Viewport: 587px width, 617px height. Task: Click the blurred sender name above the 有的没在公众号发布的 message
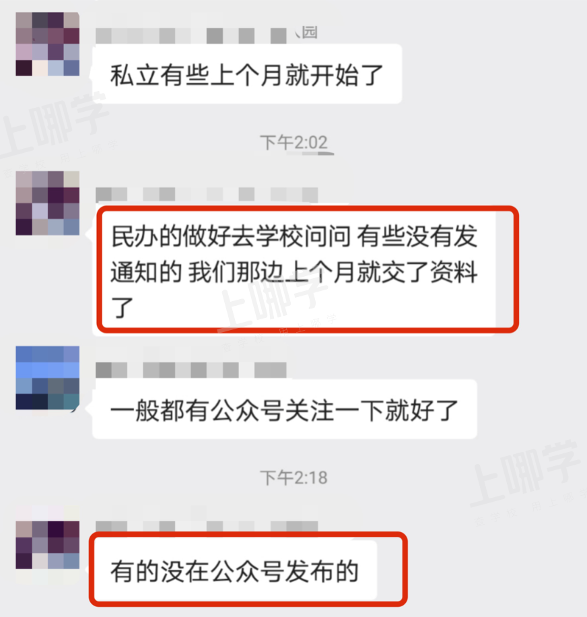(207, 527)
